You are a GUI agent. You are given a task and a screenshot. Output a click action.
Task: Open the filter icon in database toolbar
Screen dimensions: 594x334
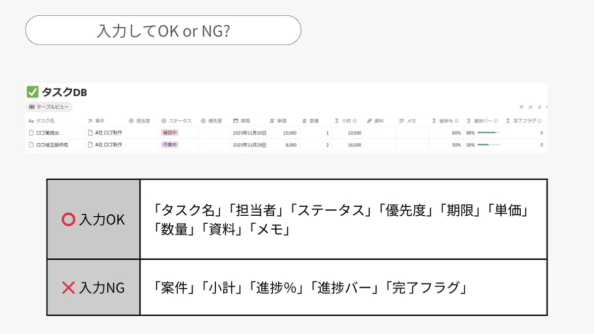(x=521, y=107)
